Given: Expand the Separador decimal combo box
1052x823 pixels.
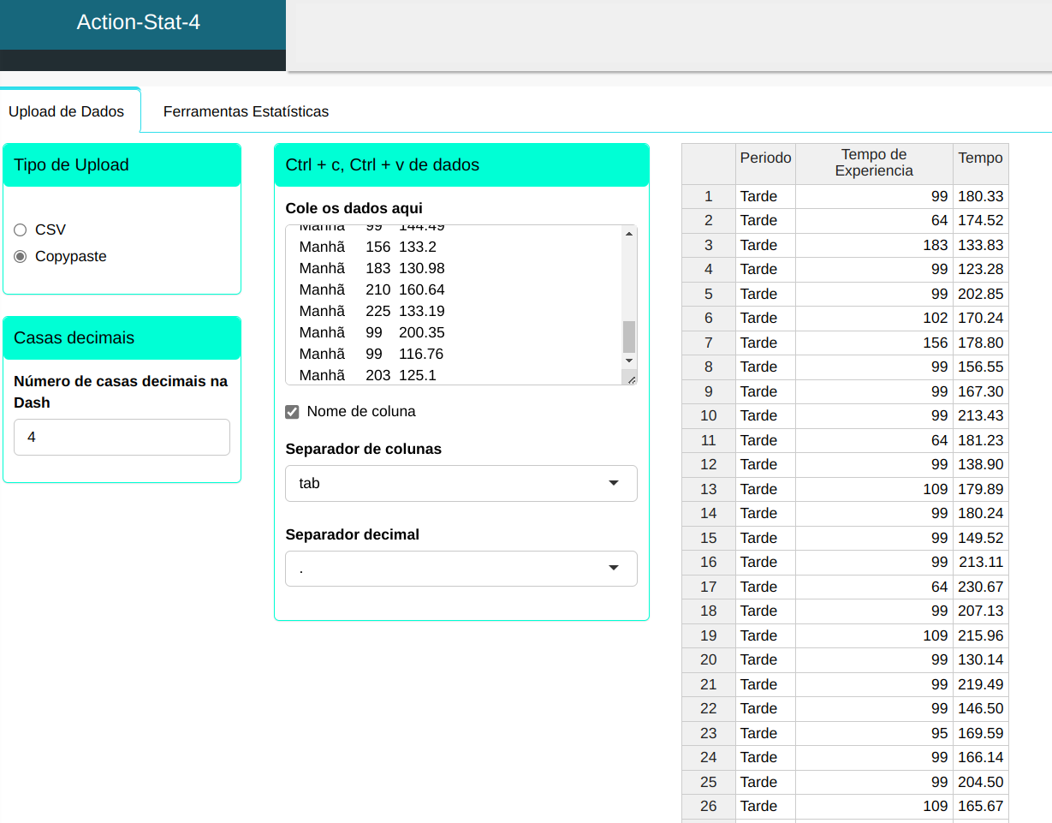Looking at the screenshot, I should [461, 569].
